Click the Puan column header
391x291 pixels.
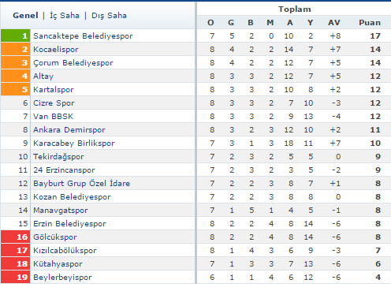pyautogui.click(x=370, y=23)
